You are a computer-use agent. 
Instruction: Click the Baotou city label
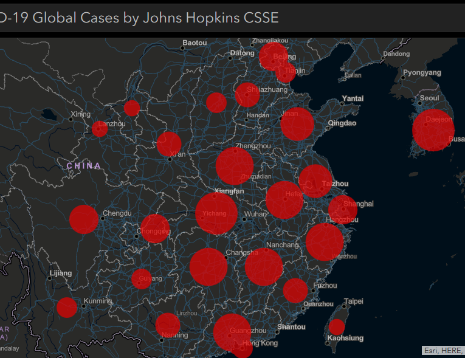click(x=195, y=43)
